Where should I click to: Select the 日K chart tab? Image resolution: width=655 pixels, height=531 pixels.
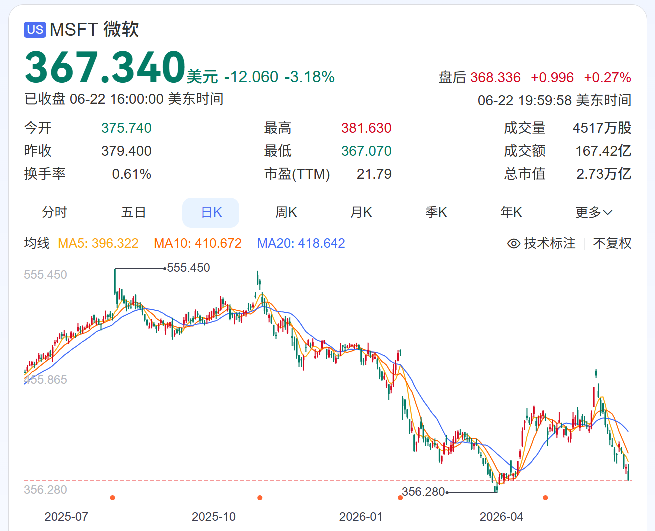click(x=211, y=213)
